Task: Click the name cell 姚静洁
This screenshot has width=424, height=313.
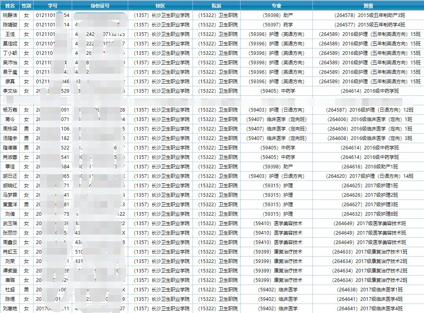Action: pos(10,15)
